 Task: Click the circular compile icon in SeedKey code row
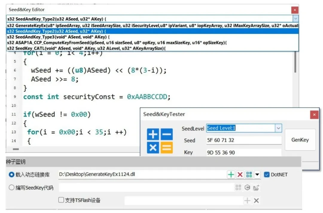coord(247,187)
